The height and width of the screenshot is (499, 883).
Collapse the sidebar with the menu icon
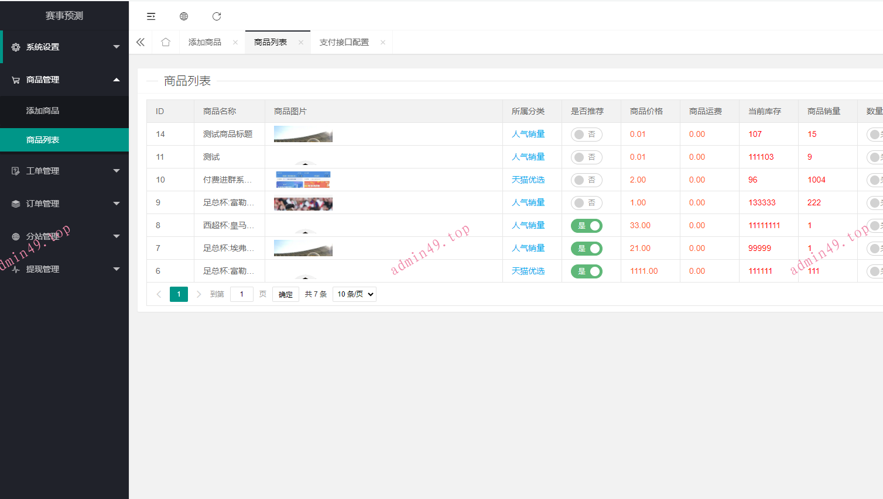[151, 16]
